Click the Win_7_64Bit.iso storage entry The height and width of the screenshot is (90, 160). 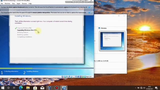[101, 61]
